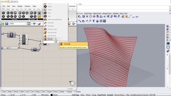
Task: Click the Rhino dotted circle icon
Action: pos(91,17)
